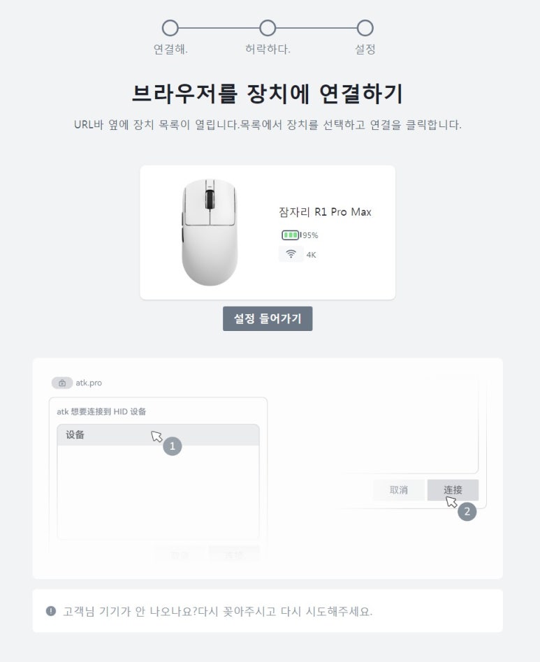Click the 95% battery progress indicator

point(291,236)
